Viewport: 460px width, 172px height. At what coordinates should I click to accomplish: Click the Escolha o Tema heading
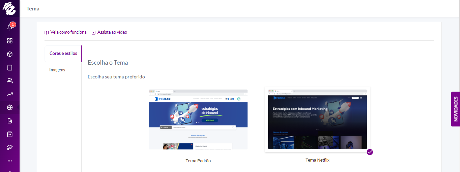coord(108,63)
